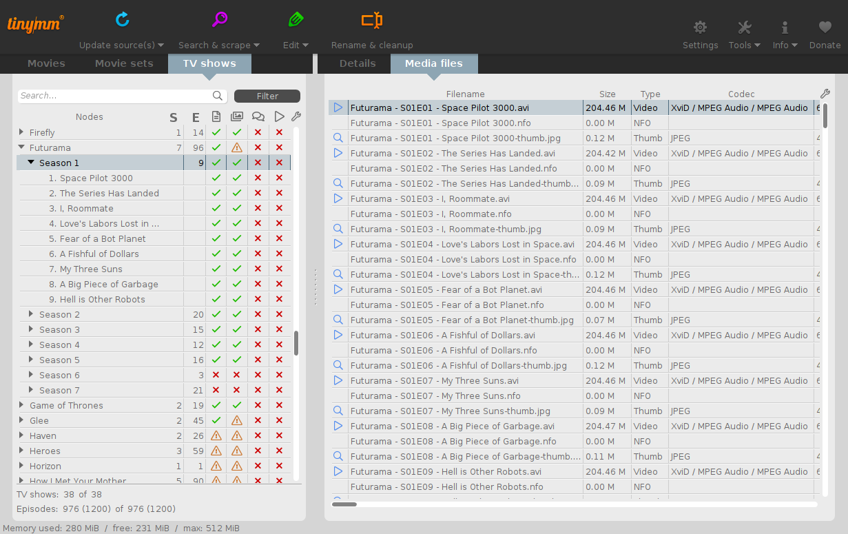Click the Update source(s) refresh icon

(122, 19)
